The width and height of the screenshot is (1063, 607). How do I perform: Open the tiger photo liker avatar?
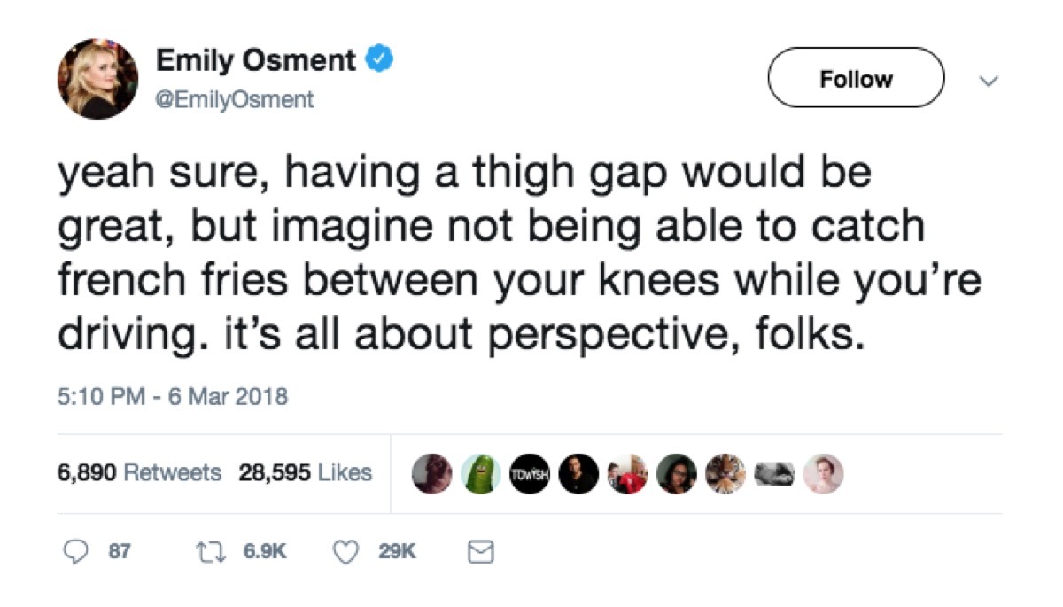725,474
